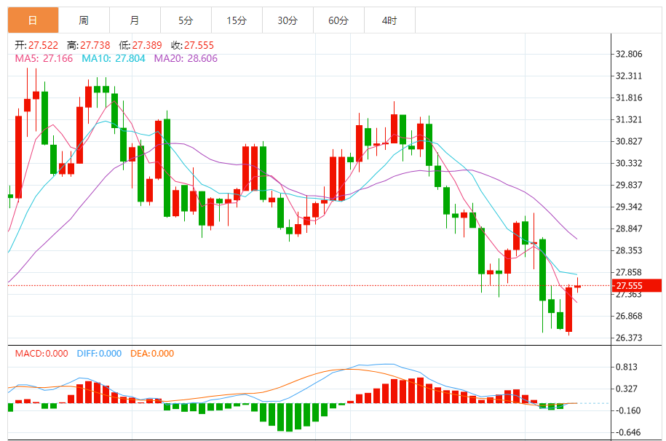Viewport: 666px width, 441px height.
Task: Click the 31.816 price axis label
Action: (629, 98)
